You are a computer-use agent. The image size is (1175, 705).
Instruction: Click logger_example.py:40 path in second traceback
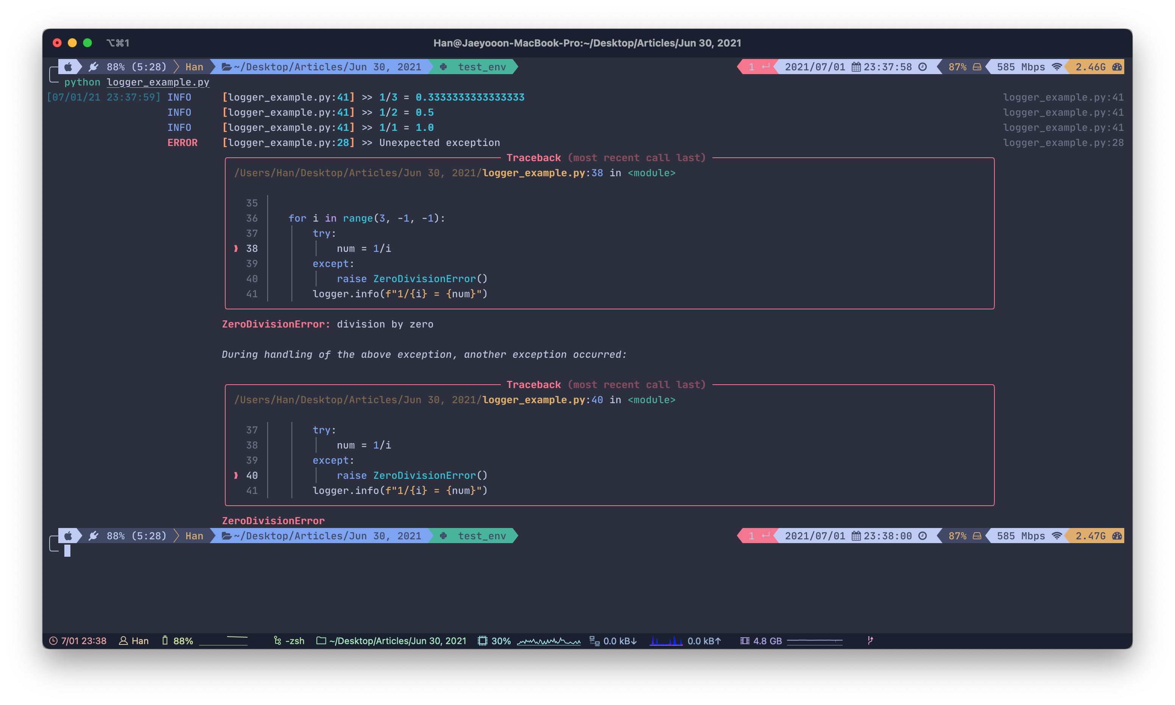542,400
